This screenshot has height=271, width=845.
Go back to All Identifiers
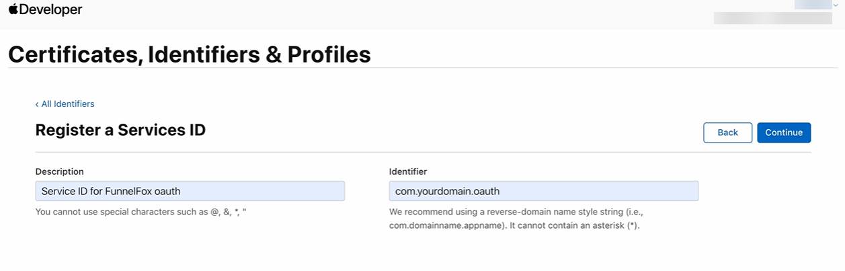67,104
